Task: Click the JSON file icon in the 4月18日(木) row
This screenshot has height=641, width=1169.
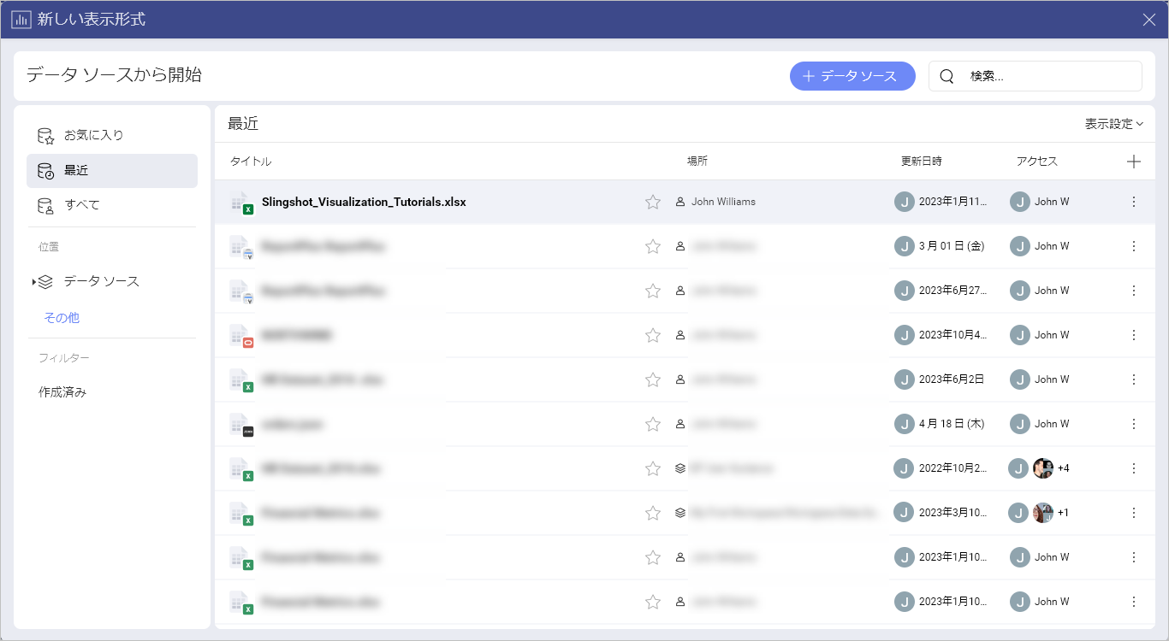Action: pyautogui.click(x=241, y=425)
